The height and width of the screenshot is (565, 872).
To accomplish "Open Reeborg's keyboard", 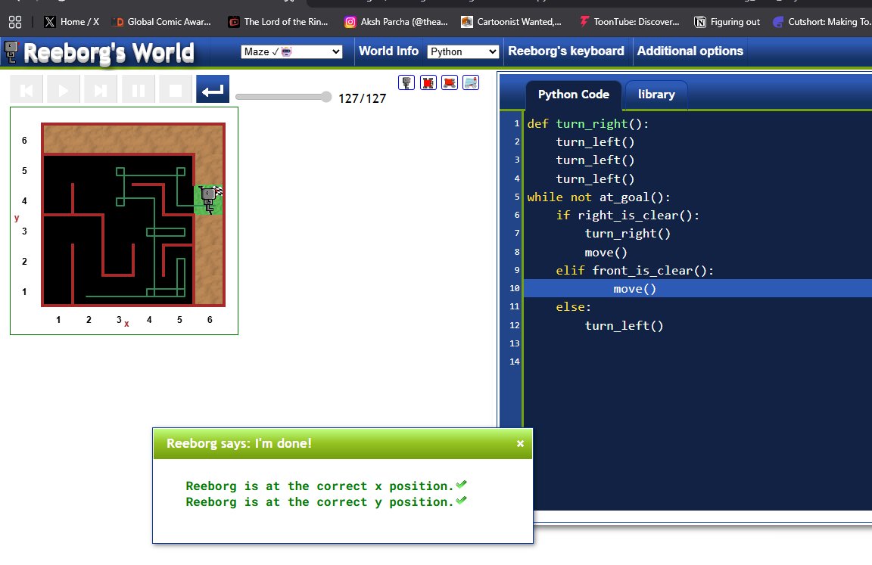I will click(566, 51).
